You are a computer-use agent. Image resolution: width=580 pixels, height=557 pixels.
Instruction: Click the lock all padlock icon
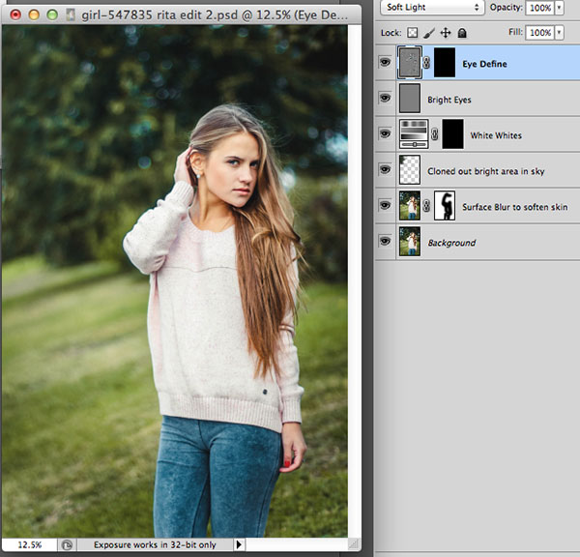click(462, 32)
